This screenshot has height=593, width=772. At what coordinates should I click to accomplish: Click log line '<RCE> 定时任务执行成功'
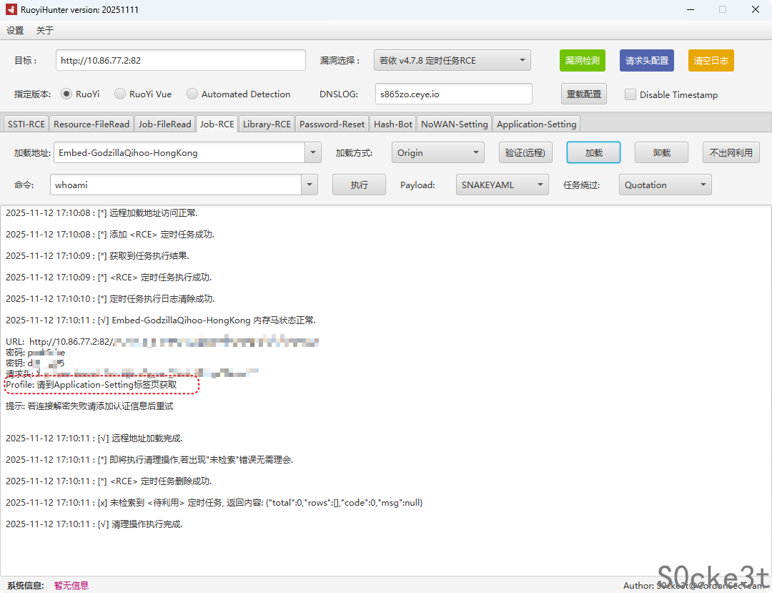(x=109, y=278)
